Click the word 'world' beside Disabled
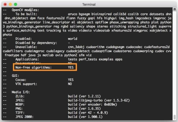 coord(73,39)
